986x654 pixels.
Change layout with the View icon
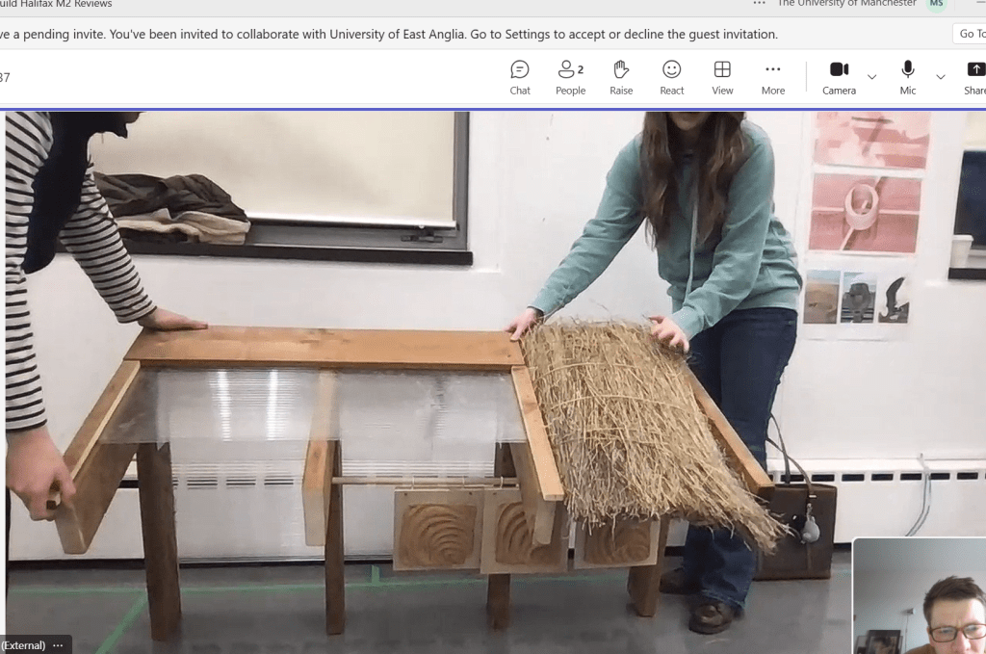[722, 77]
